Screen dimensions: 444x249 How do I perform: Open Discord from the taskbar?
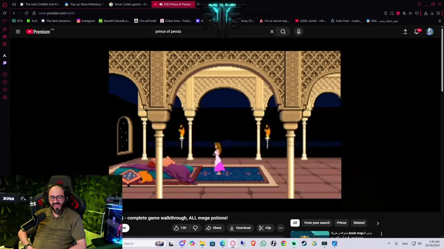[x=182, y=244]
